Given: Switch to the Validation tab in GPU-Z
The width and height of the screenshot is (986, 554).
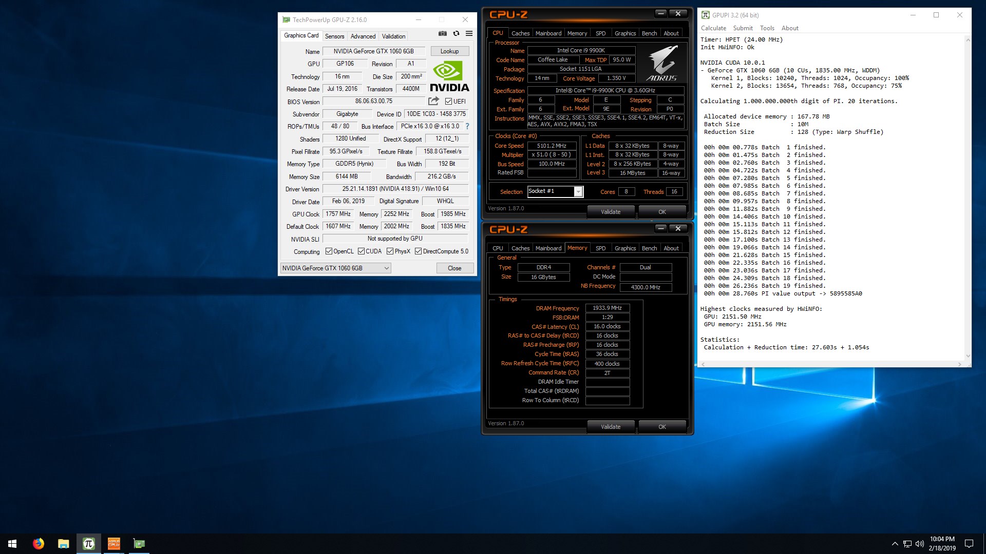Looking at the screenshot, I should 393,36.
